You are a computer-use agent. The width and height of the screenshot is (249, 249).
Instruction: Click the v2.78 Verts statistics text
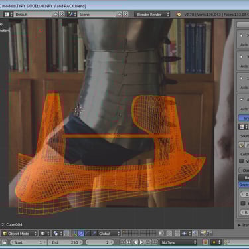coord(216,15)
